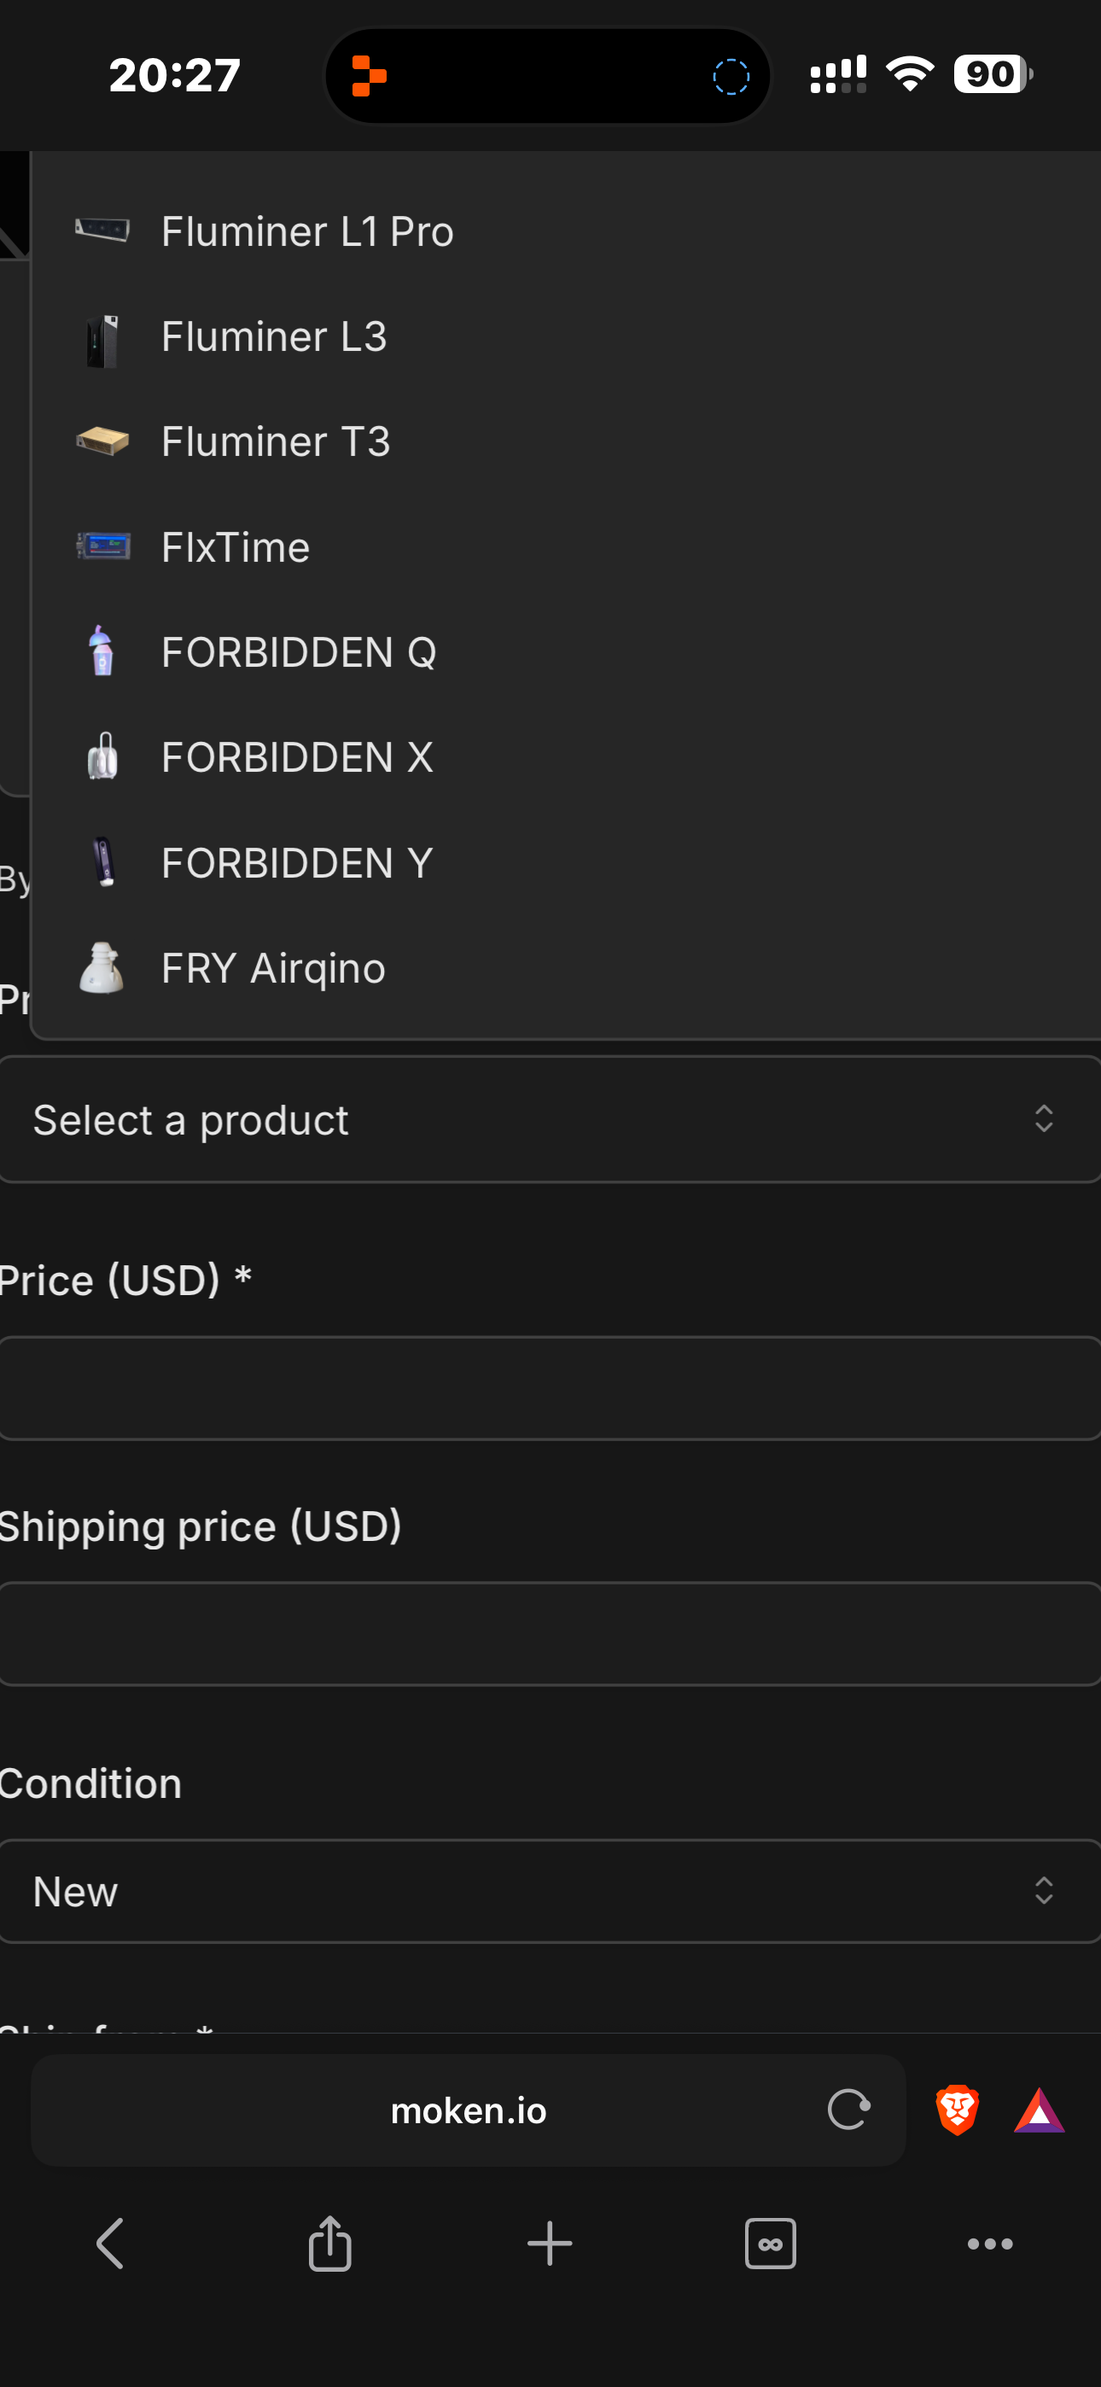
Task: Open the tab switcher icon
Action: (x=770, y=2244)
